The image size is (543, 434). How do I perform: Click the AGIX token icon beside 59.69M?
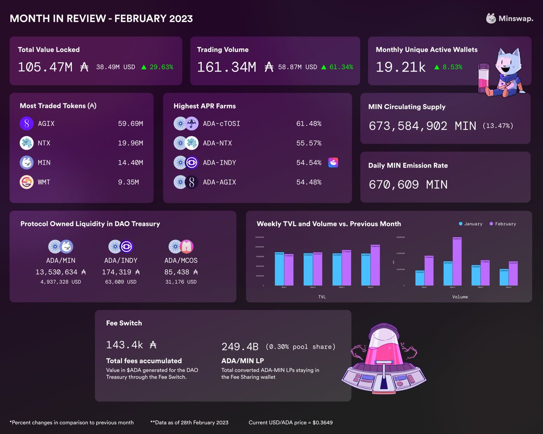[27, 123]
